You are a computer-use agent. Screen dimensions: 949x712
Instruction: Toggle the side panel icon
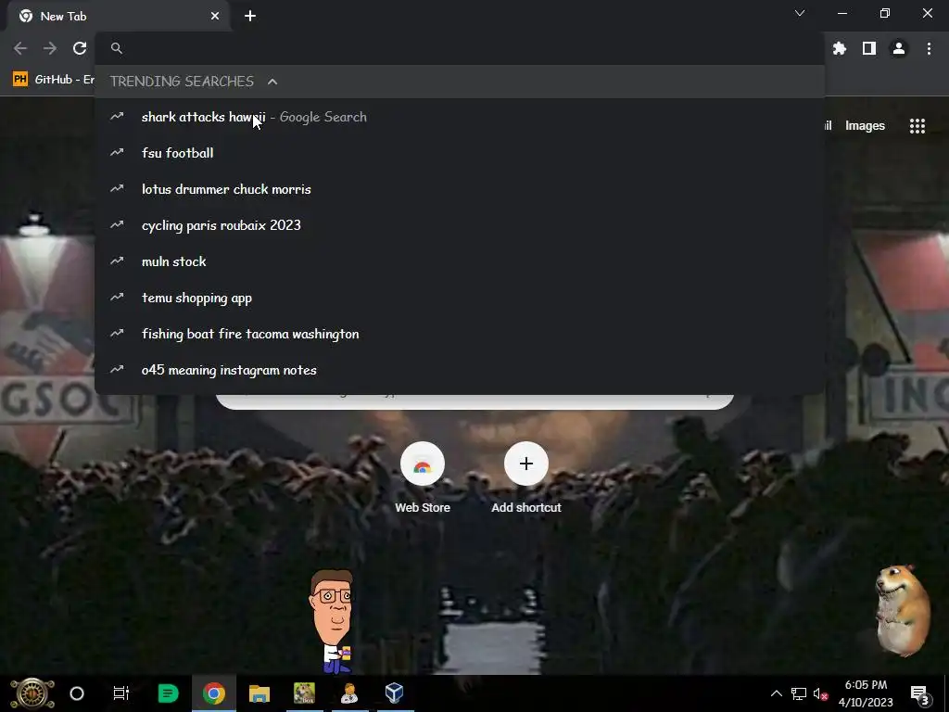pyautogui.click(x=869, y=48)
